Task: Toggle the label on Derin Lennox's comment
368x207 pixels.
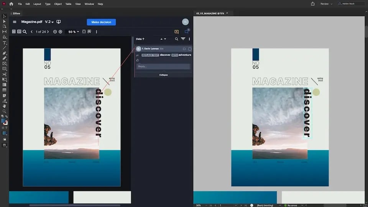Action: [184, 49]
